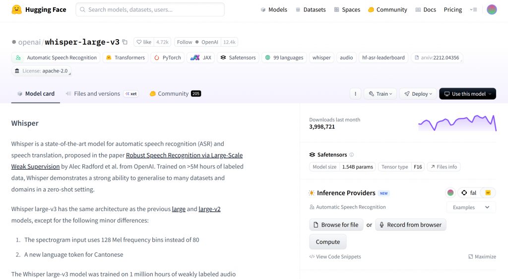Image resolution: width=508 pixels, height=279 pixels.
Task: Open View Code Snippets
Action: point(335,257)
